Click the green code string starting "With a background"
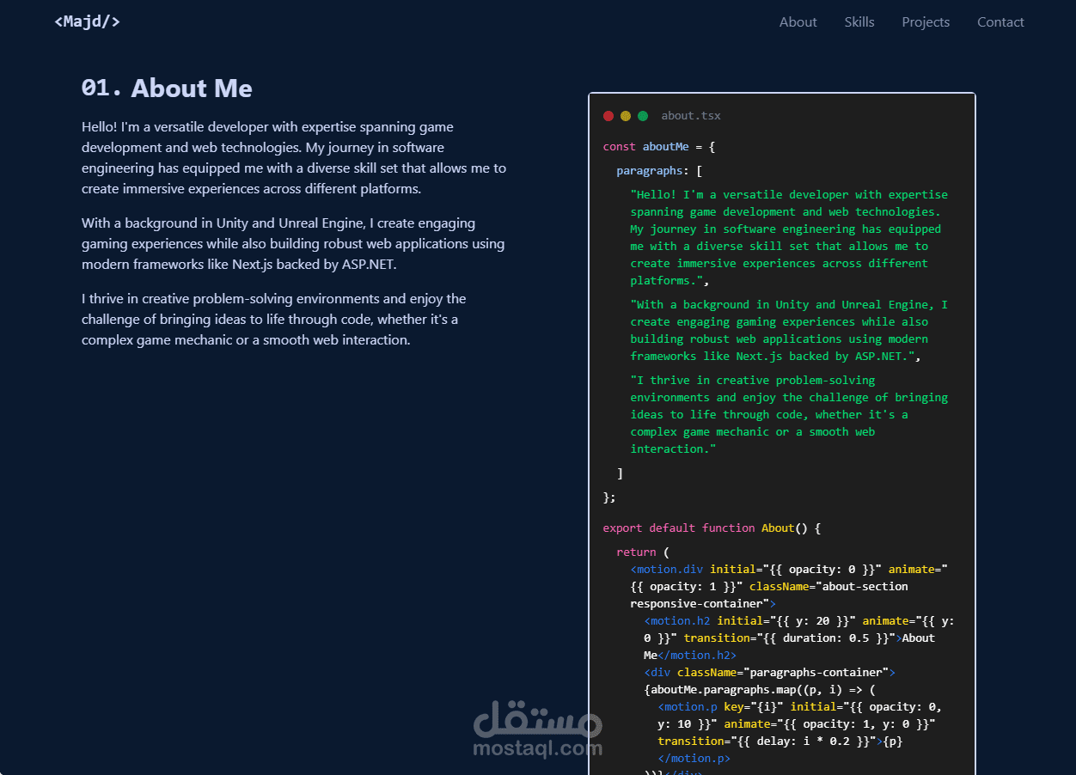This screenshot has width=1076, height=775. tap(789, 331)
